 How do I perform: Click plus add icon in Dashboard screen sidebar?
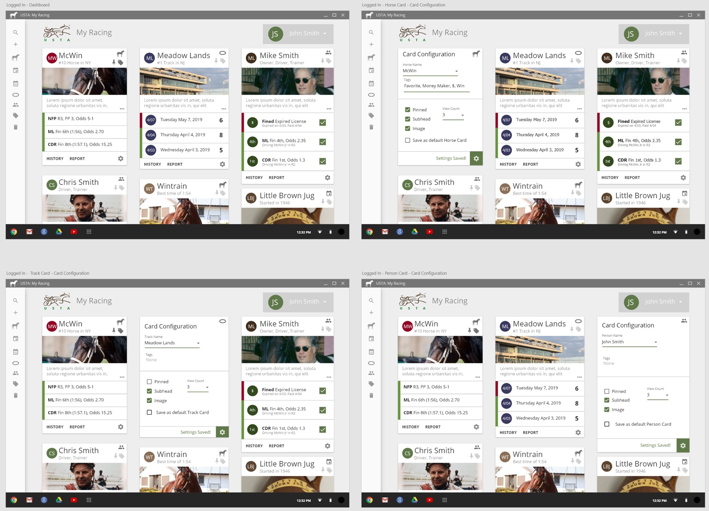click(x=16, y=44)
